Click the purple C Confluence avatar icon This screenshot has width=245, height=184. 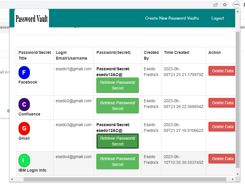24,105
